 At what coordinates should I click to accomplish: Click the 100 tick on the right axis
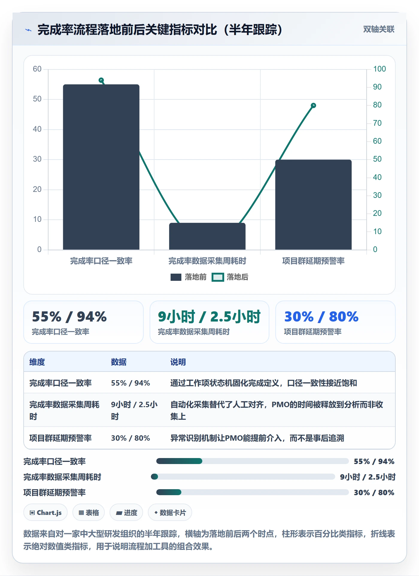click(379, 69)
